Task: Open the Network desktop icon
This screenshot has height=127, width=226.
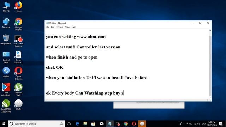Action: coord(6,23)
